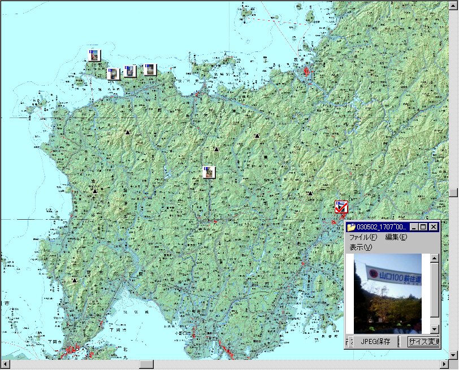The width and height of the screenshot is (459, 370).
Task: Open the 表示(V) menu
Action: coord(361,247)
